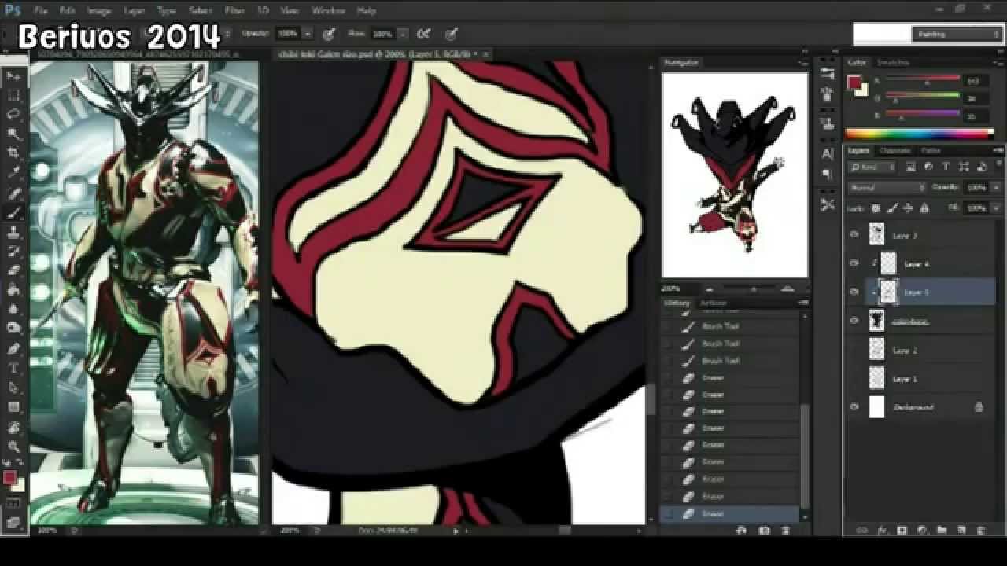
Task: Select the Eyedropper tool
Action: pos(14,173)
